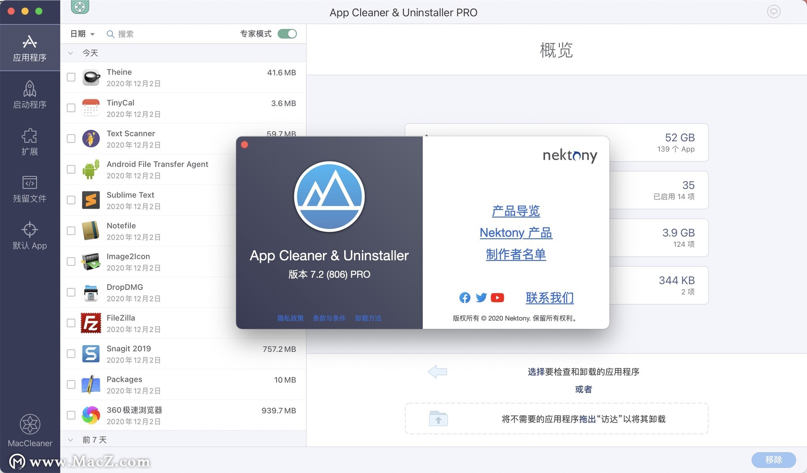Check the Packages checkbox
This screenshot has width=807, height=473.
71,384
